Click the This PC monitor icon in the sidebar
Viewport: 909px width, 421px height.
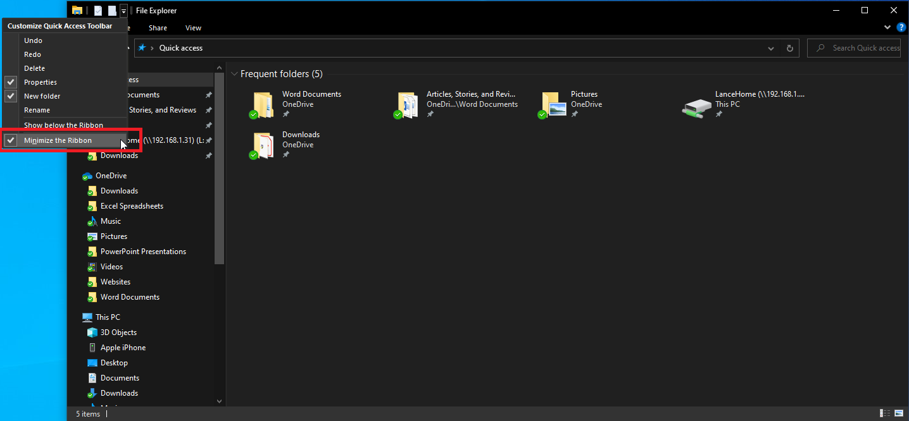point(87,317)
